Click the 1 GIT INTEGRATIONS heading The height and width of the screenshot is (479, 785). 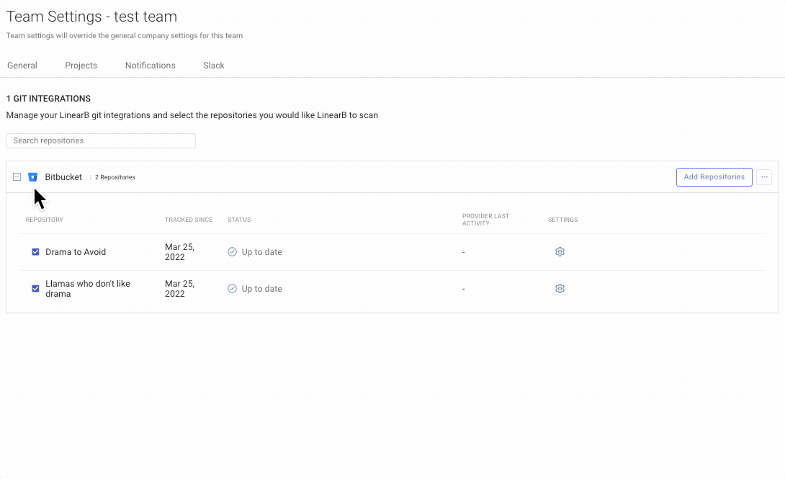point(48,99)
